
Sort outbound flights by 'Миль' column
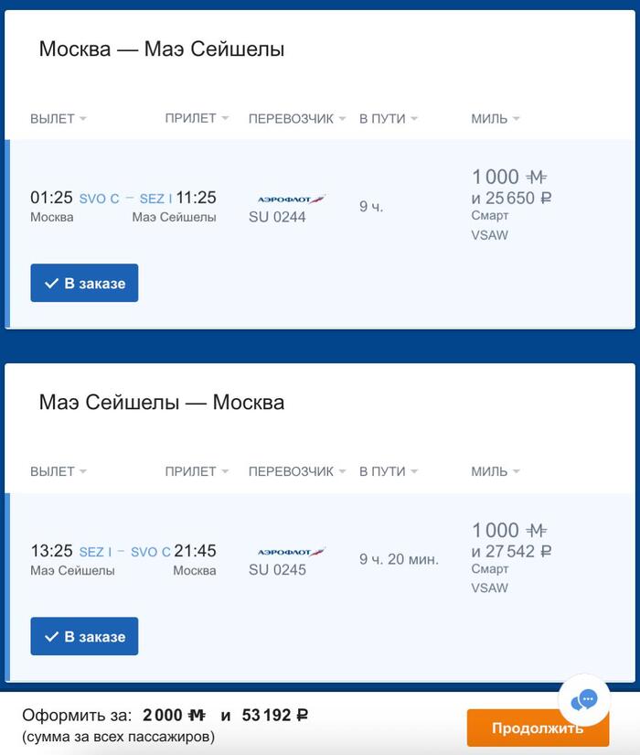coord(495,119)
